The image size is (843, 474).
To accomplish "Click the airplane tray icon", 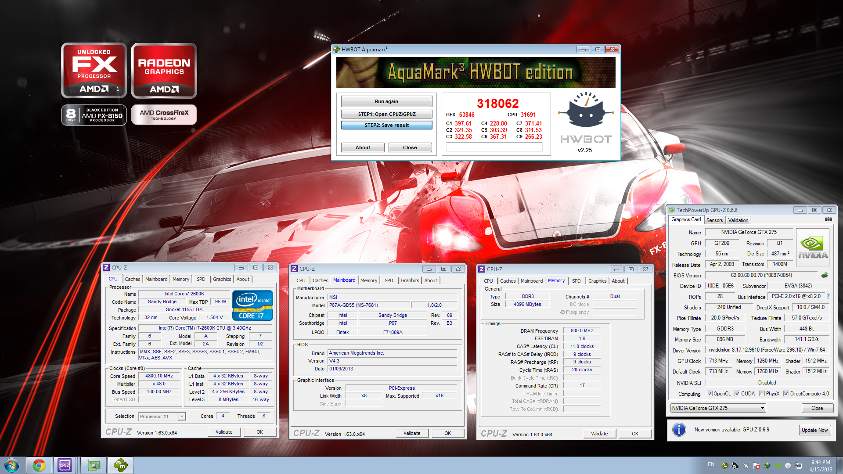I will pyautogui.click(x=746, y=466).
